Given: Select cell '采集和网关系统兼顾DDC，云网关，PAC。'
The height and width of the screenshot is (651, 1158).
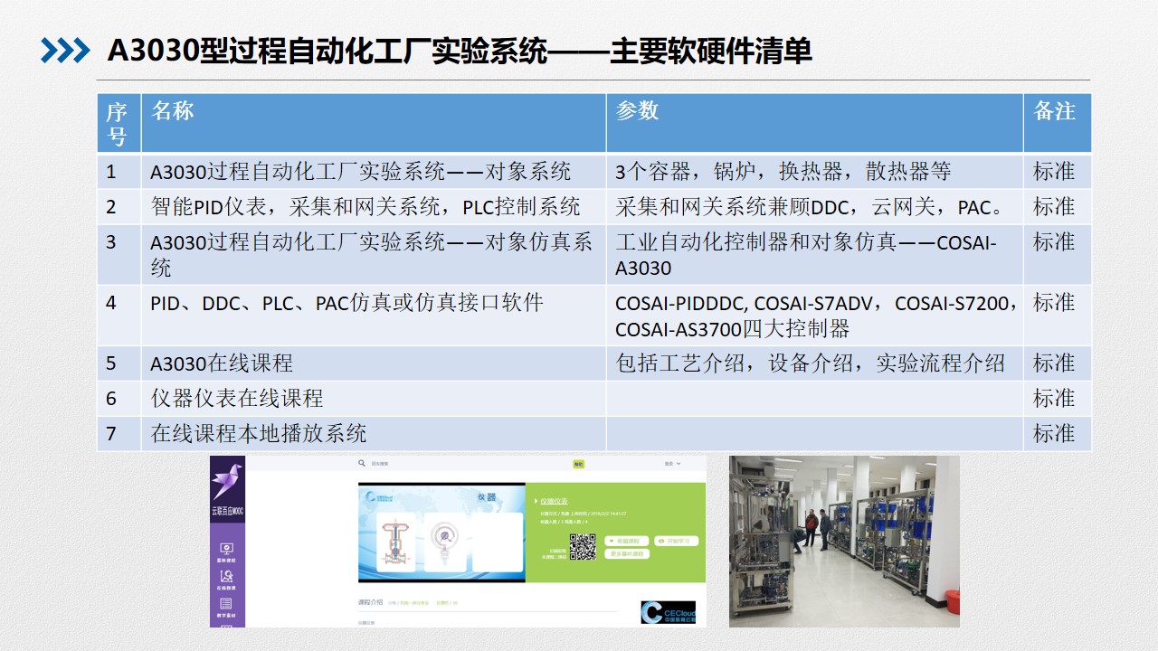Looking at the screenshot, I should tap(814, 207).
